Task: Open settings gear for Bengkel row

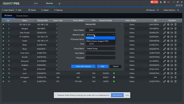Action: pyautogui.click(x=168, y=29)
